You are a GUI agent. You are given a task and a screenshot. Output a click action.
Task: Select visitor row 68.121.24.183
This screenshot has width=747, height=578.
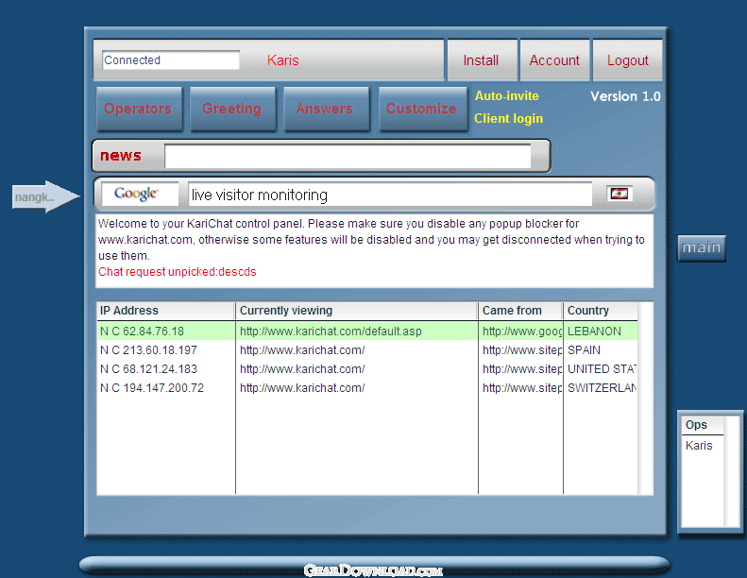pyautogui.click(x=366, y=369)
